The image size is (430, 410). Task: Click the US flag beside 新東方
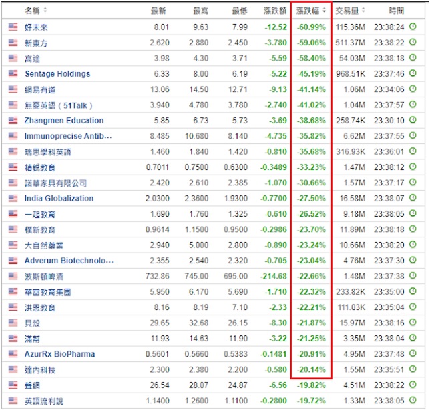coord(13,43)
